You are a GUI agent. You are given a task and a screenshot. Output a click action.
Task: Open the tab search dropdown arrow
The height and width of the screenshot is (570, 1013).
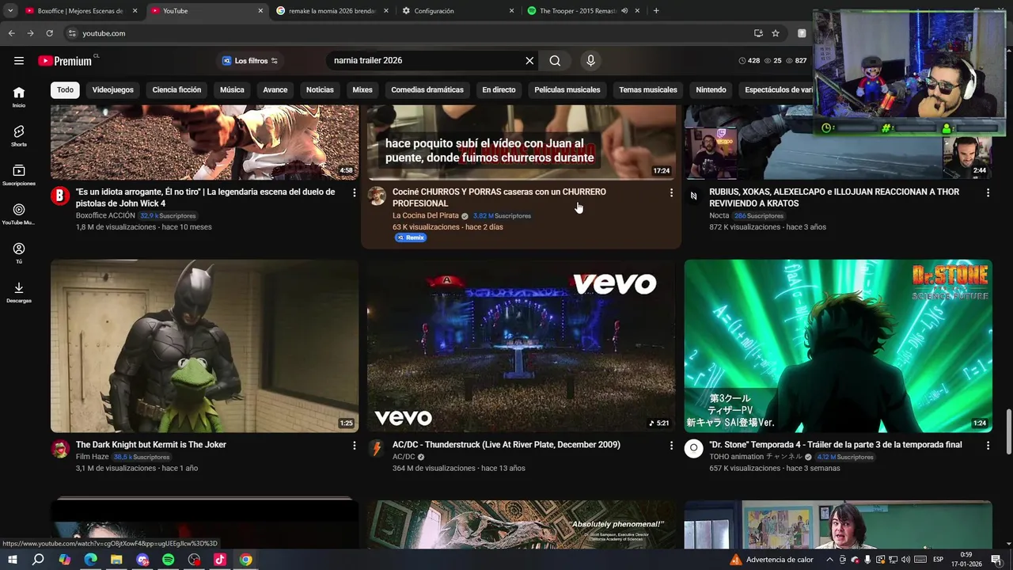10,11
